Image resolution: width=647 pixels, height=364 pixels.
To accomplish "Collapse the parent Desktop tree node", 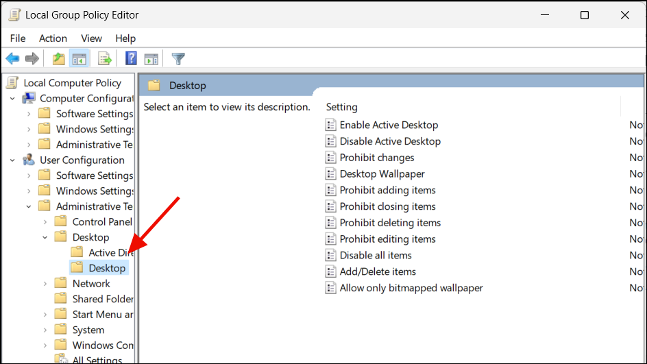I will (x=45, y=237).
